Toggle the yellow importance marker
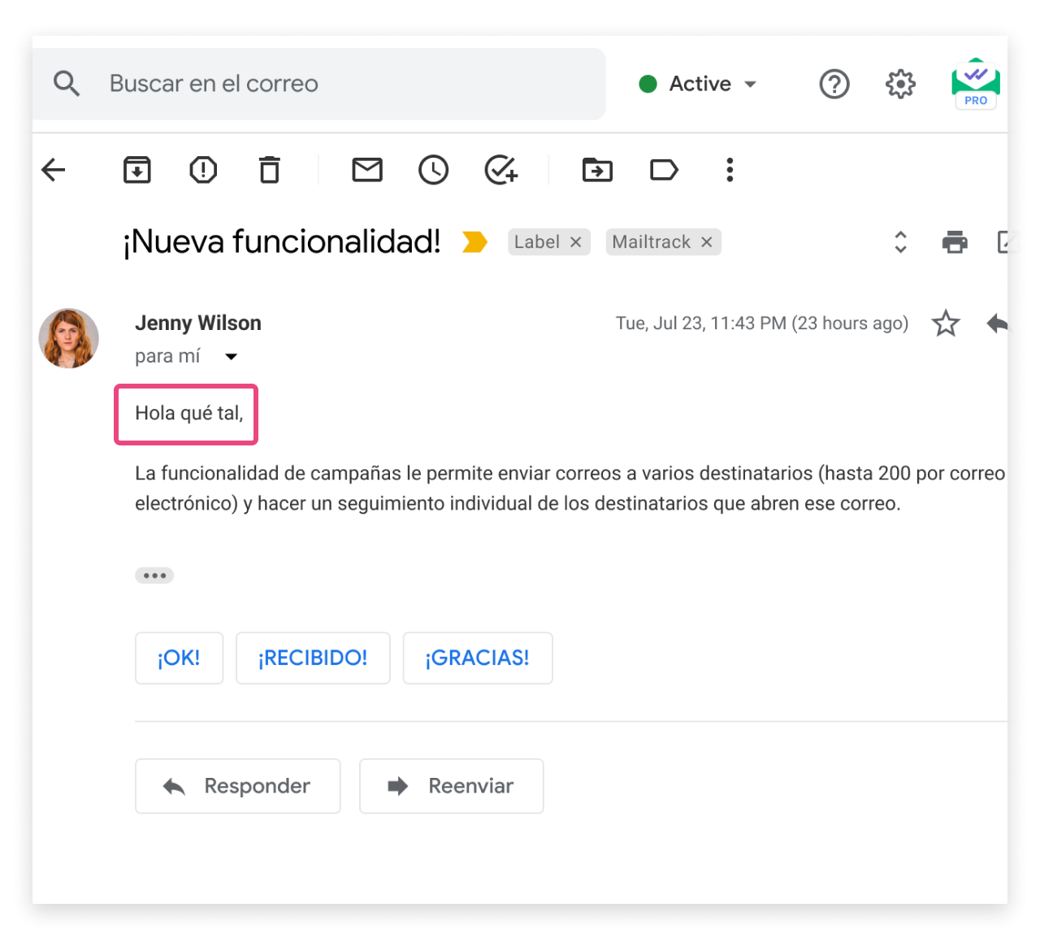Image resolution: width=1040 pixels, height=951 pixels. coord(474,242)
